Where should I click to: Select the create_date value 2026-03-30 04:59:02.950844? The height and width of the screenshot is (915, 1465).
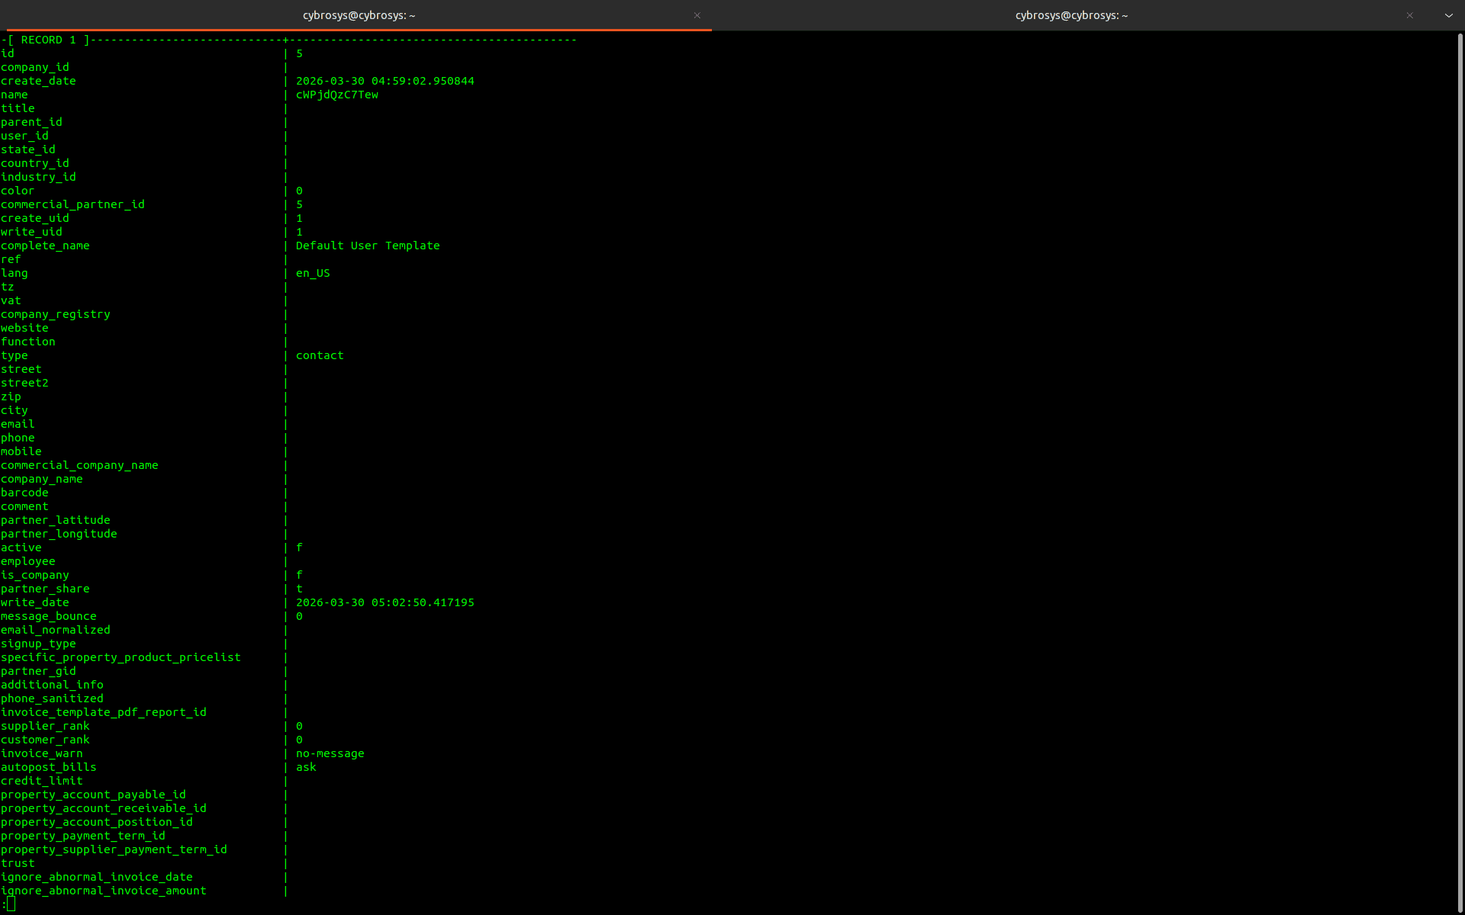pos(385,81)
